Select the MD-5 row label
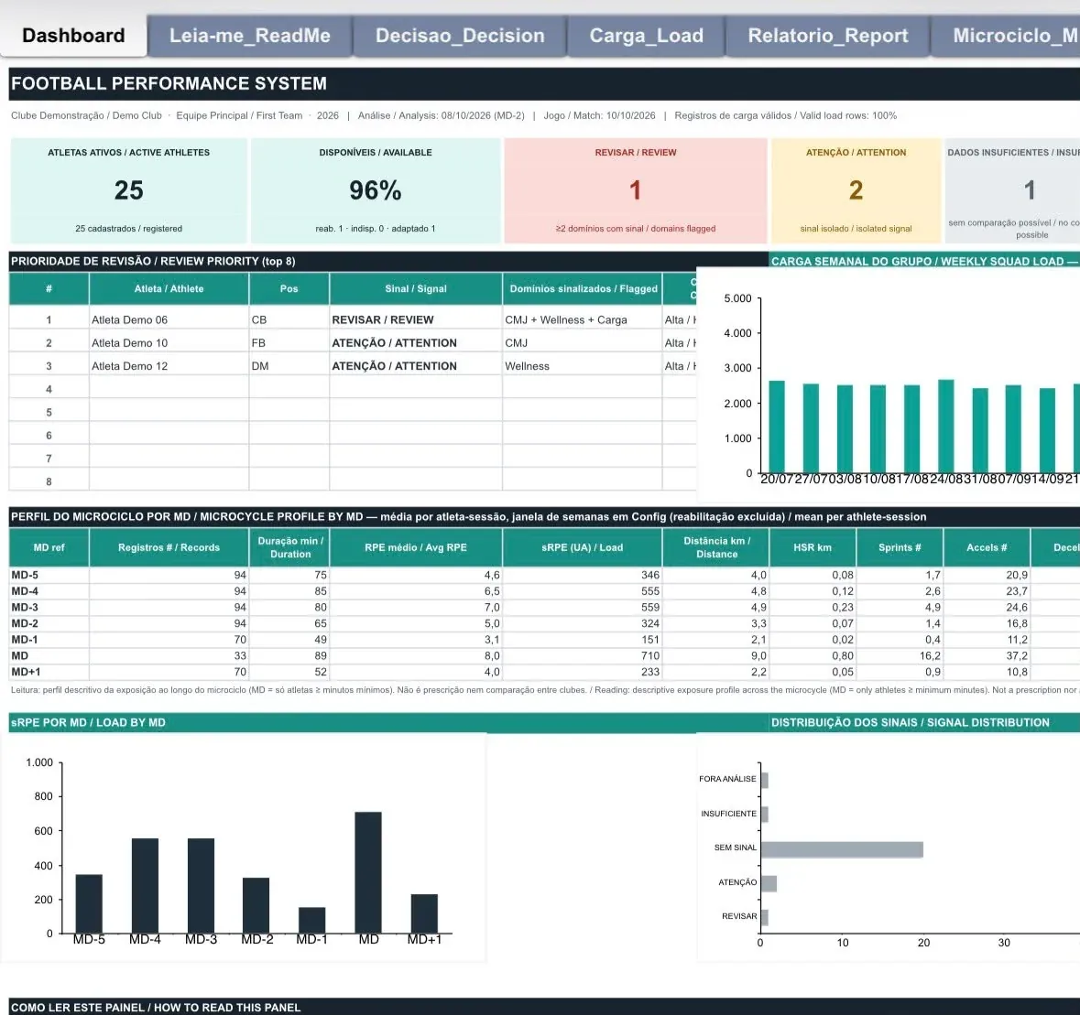The image size is (1080, 1015). coord(49,575)
